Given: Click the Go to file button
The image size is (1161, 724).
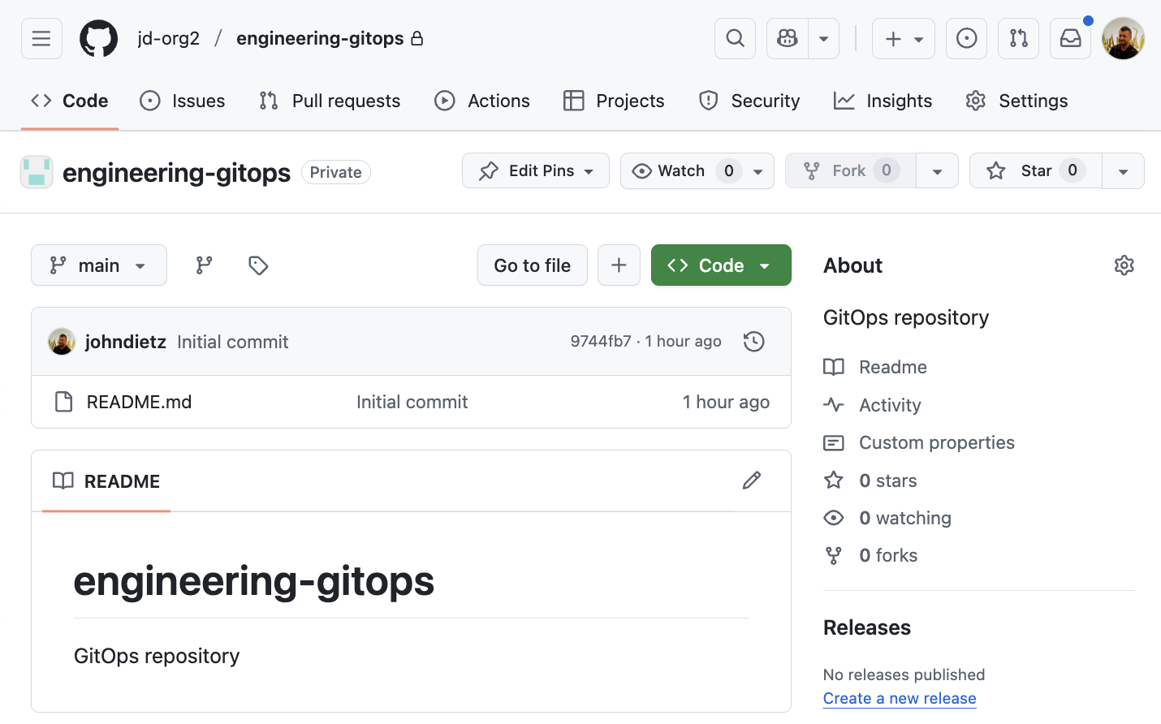Looking at the screenshot, I should tap(532, 265).
